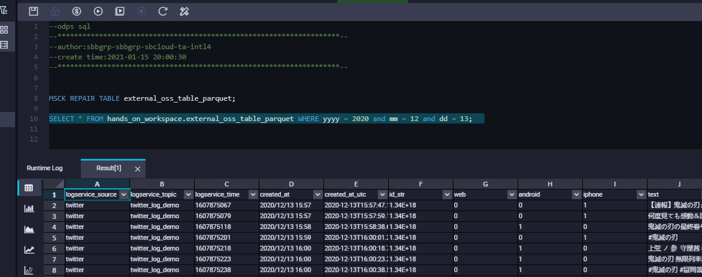Select the Result[1] tab
This screenshot has height=277, width=702.
point(109,168)
